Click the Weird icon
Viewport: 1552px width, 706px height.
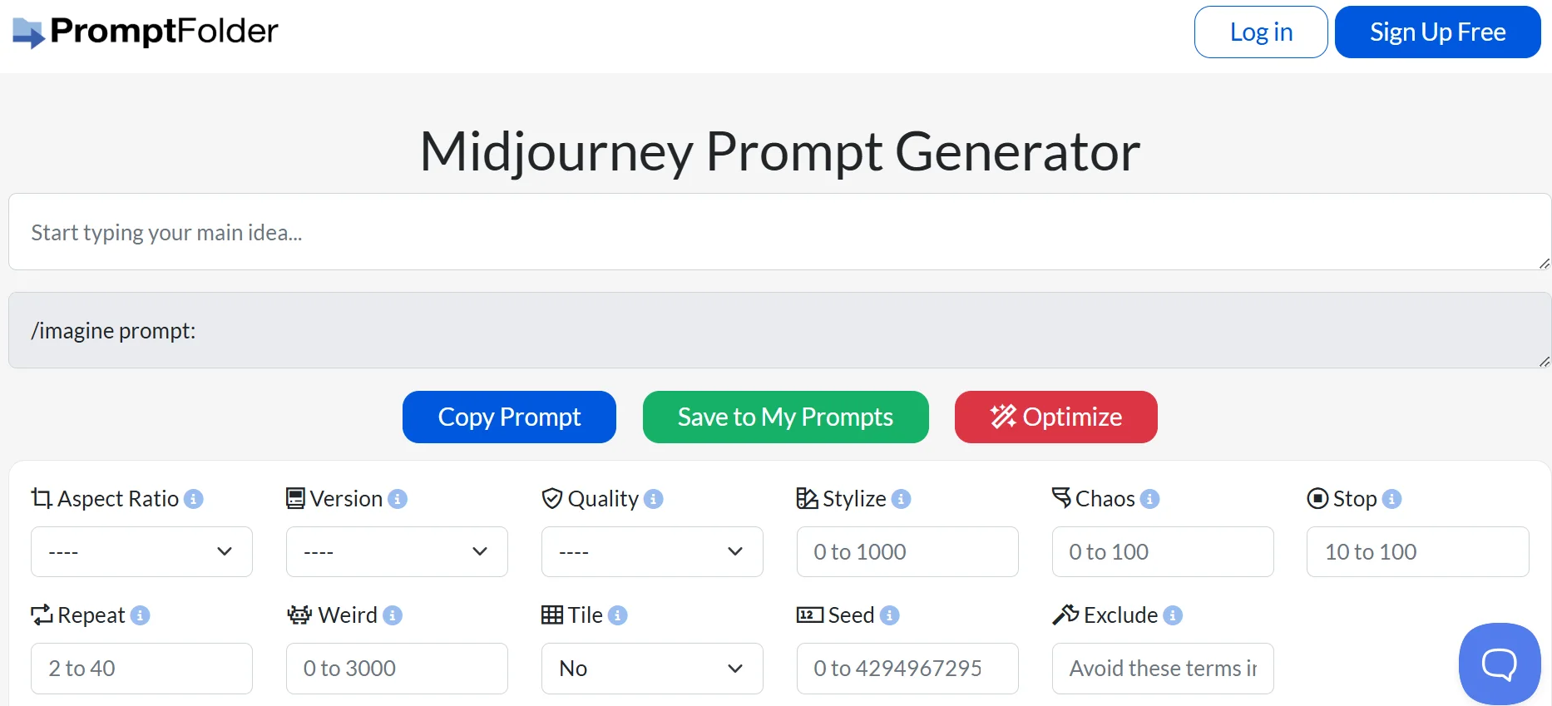299,615
